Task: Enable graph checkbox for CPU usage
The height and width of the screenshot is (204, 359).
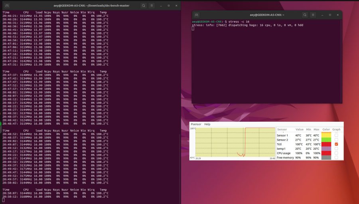Action: tap(337, 153)
